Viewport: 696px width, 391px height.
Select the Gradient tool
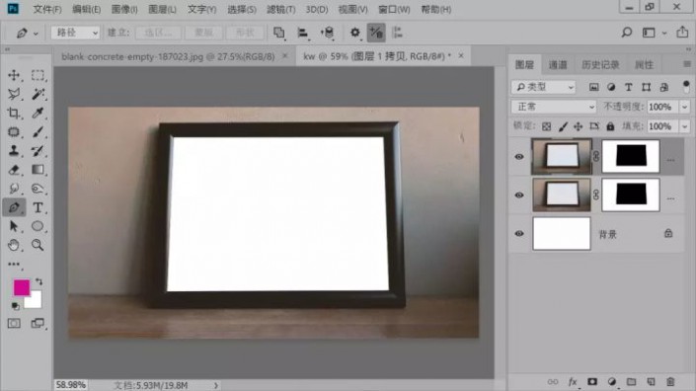tap(38, 170)
